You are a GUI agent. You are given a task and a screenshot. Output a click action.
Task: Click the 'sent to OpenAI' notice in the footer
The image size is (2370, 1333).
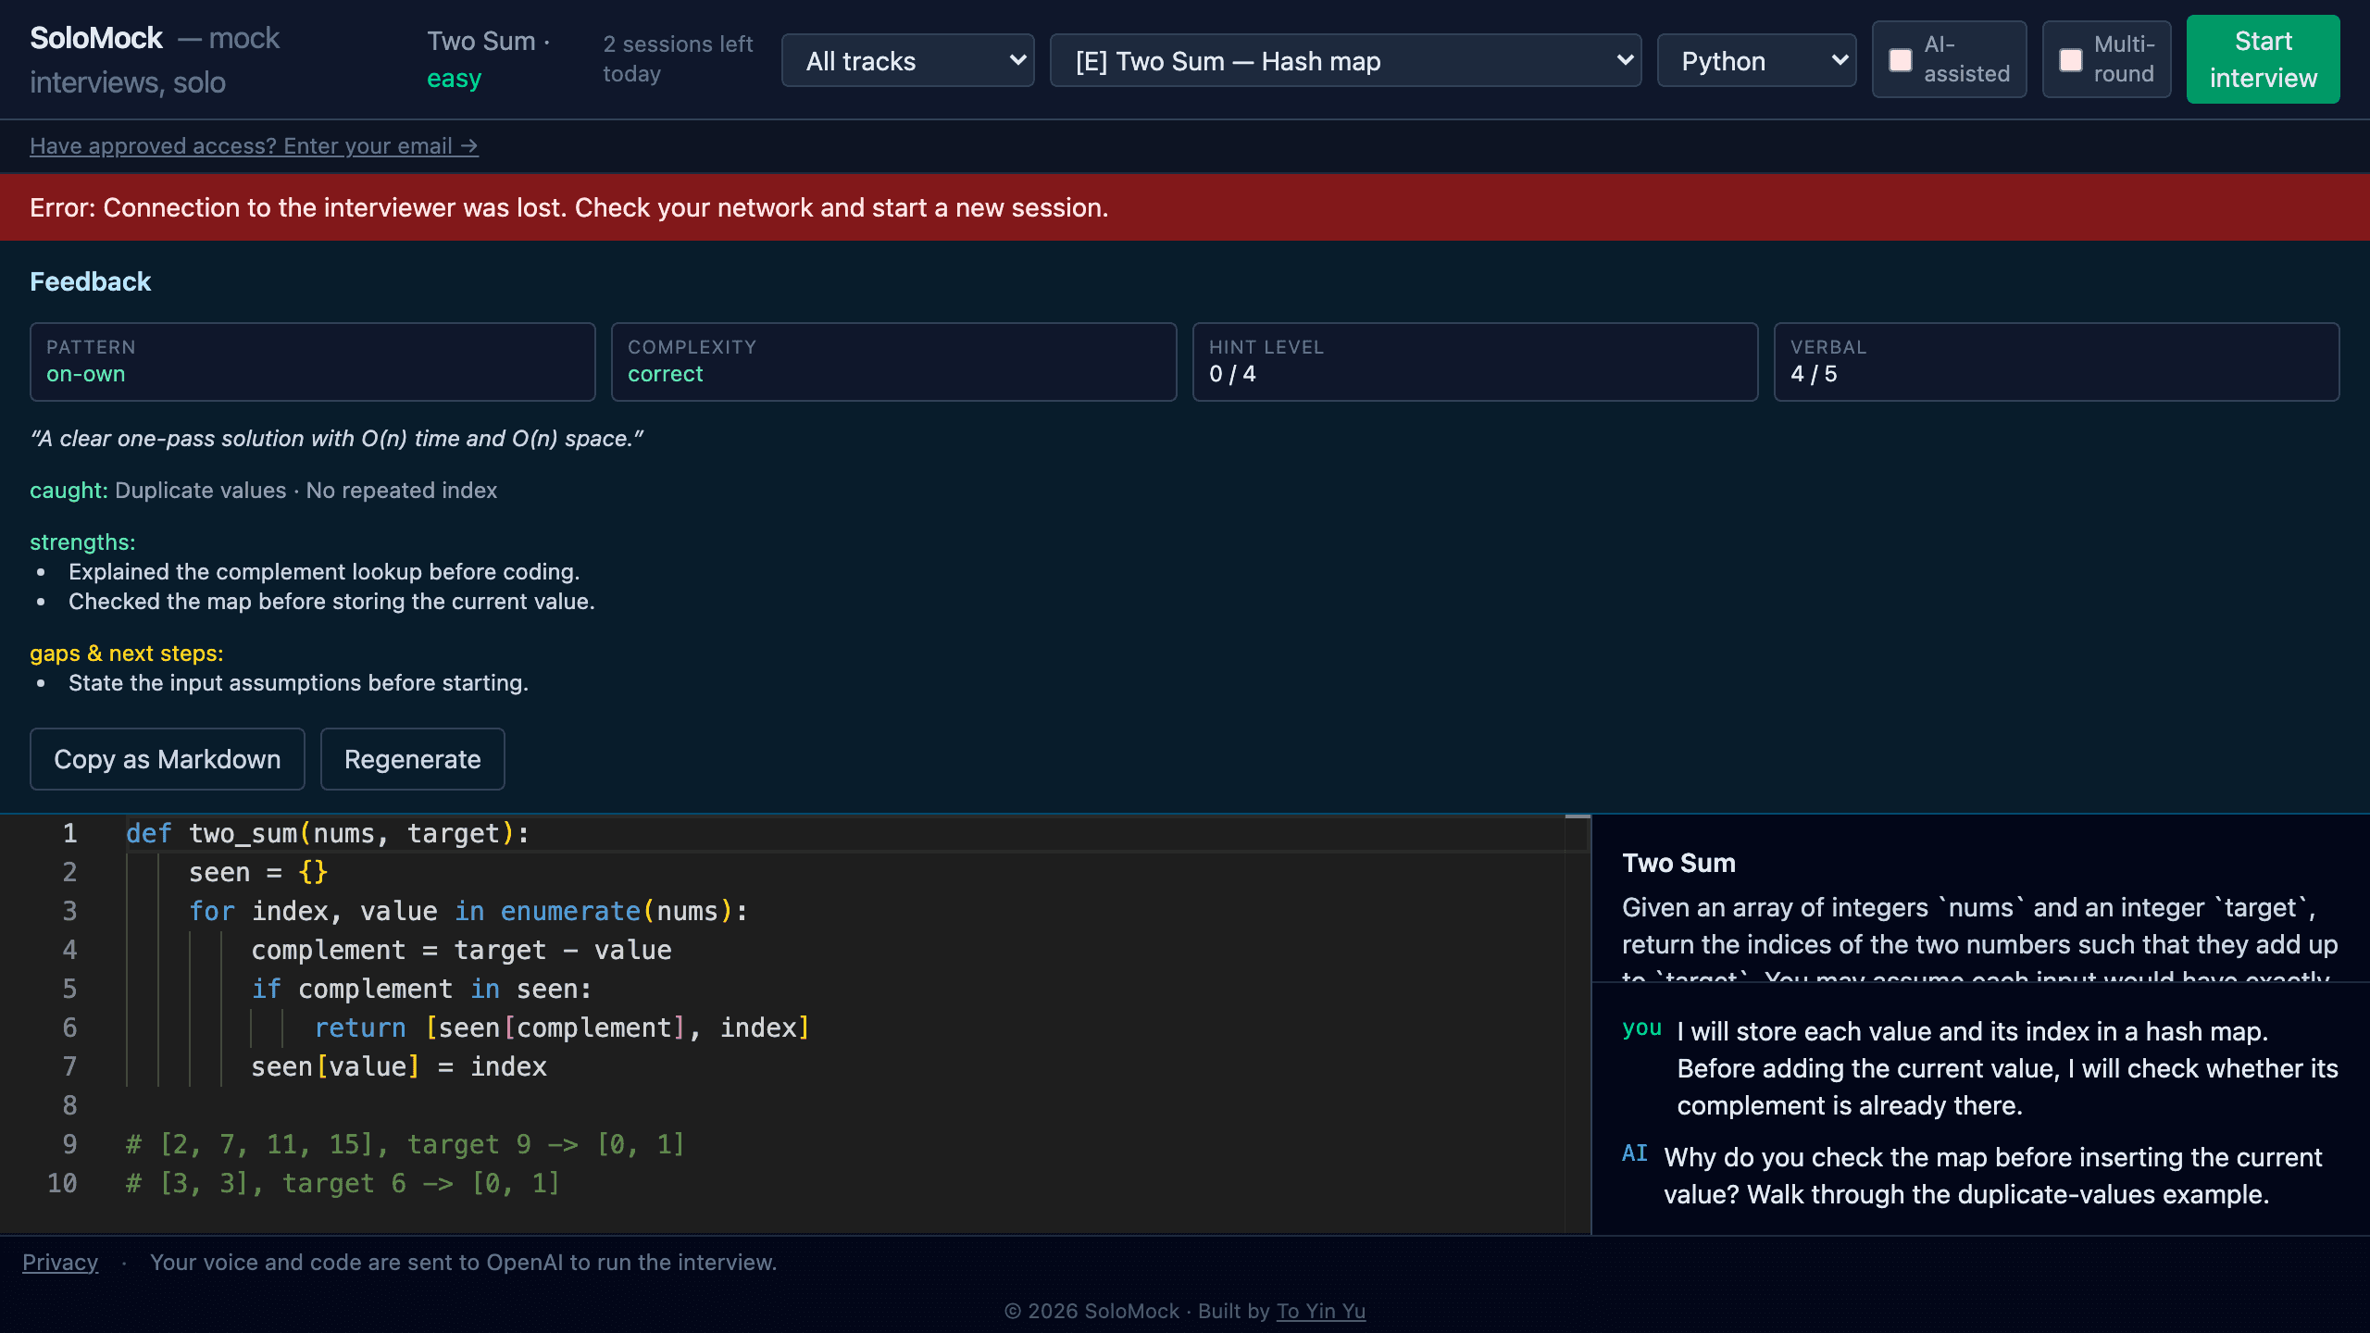pyautogui.click(x=464, y=1263)
